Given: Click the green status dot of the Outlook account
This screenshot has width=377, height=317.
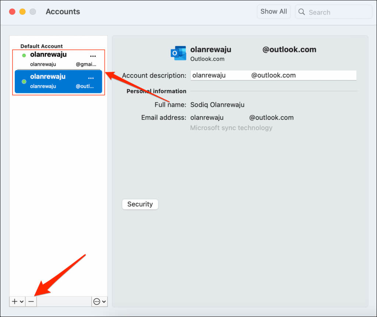Looking at the screenshot, I should pyautogui.click(x=24, y=81).
